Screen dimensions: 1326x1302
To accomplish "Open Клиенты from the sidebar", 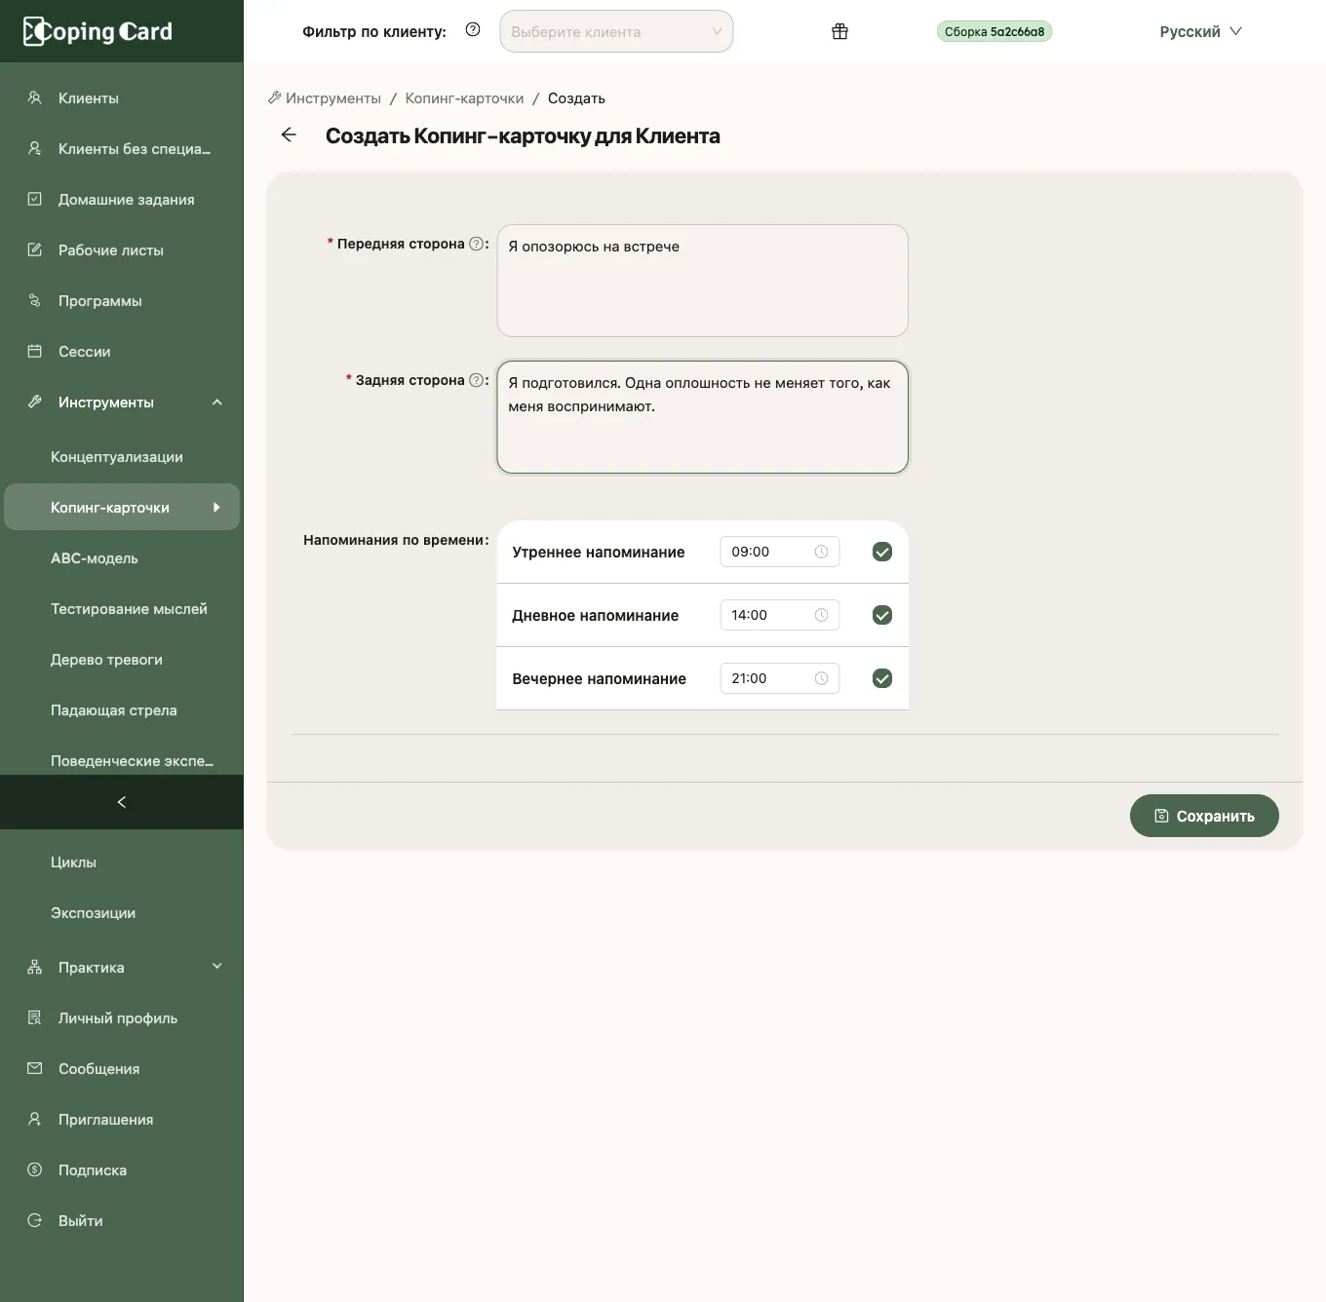I will click(122, 97).
